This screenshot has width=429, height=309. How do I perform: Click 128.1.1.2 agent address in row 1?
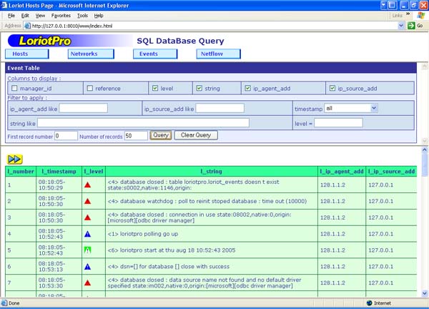(332, 185)
